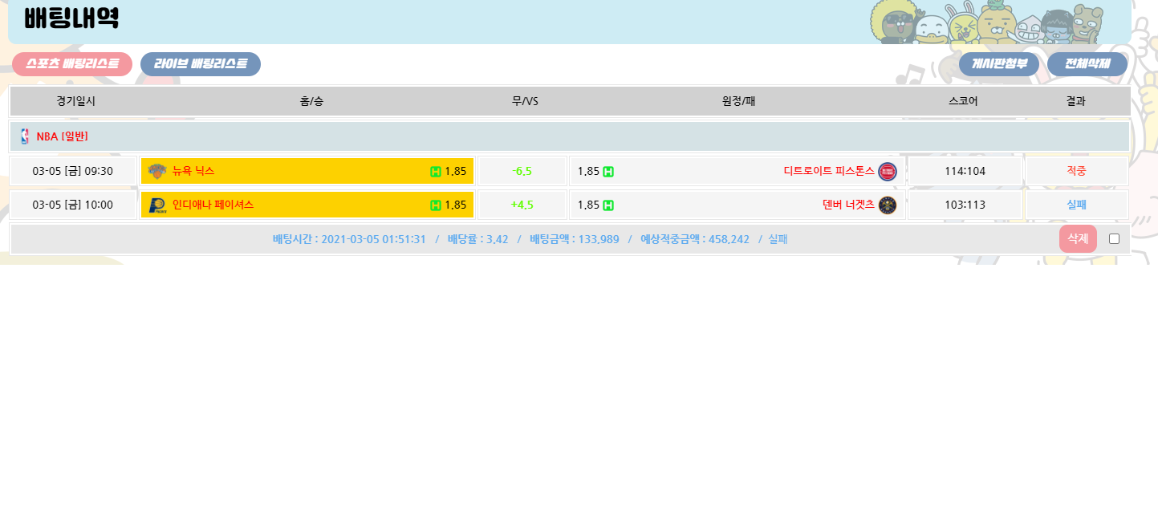Click the green H icon beside 디트로이트 피스톤스 odds
The width and height of the screenshot is (1158, 520).
click(608, 171)
